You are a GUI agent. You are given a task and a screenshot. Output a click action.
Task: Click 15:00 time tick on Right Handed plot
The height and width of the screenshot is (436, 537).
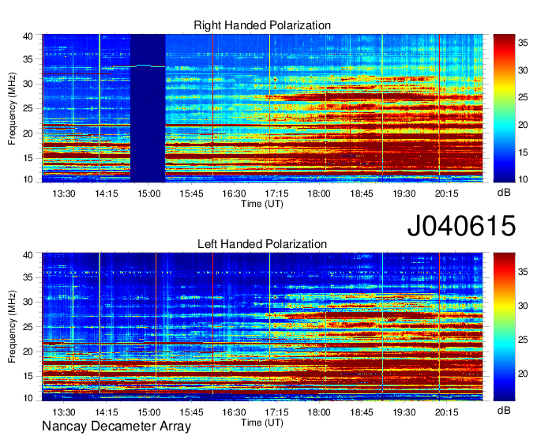click(x=149, y=194)
